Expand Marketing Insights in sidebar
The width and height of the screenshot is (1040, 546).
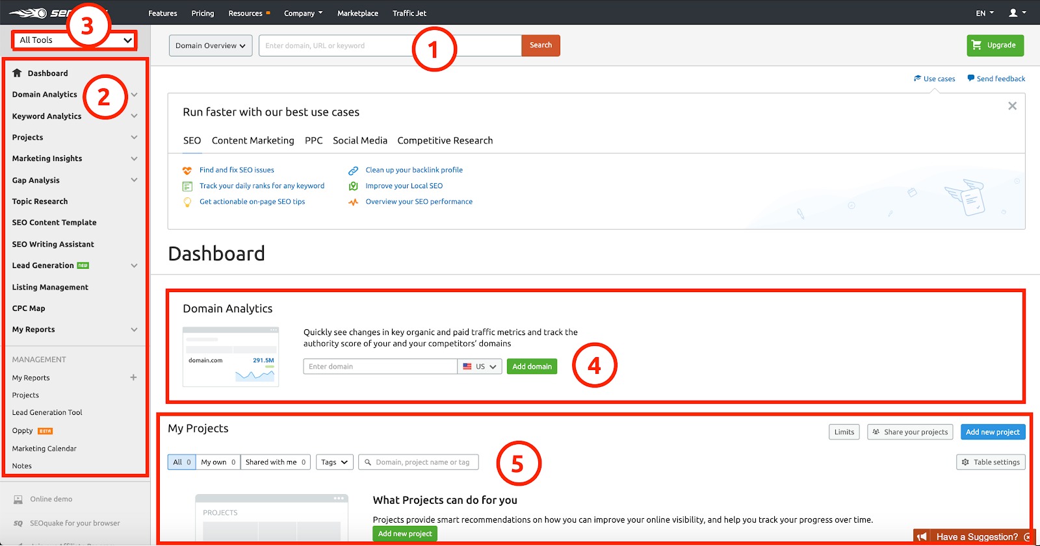click(x=134, y=159)
